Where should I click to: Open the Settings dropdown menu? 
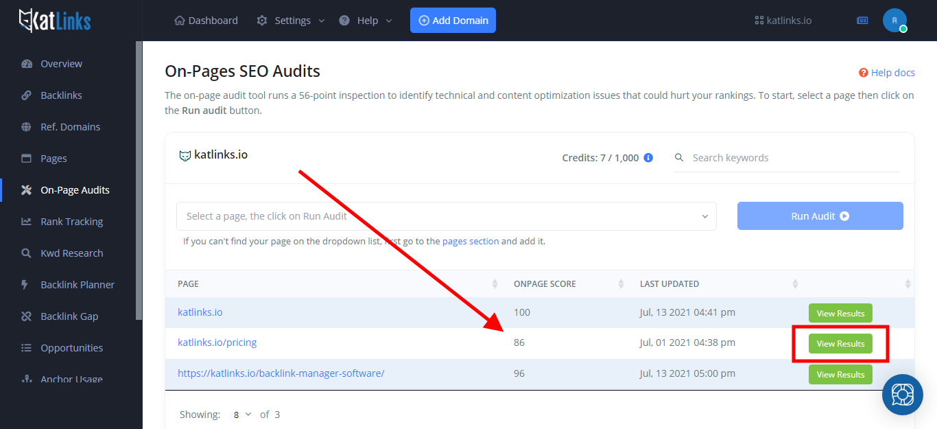click(292, 21)
